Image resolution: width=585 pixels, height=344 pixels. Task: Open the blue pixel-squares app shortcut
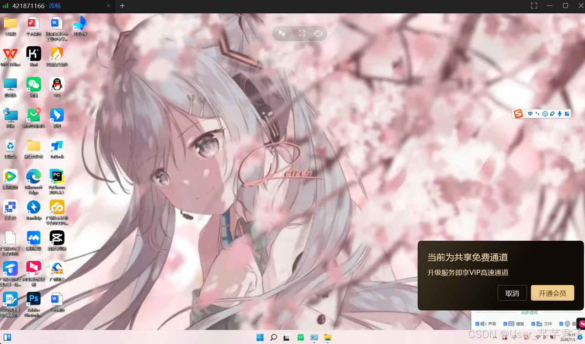tap(10, 210)
